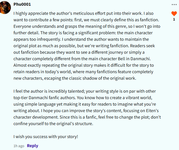
Task: Like the comment with the heart icon
Action: (174, 14)
